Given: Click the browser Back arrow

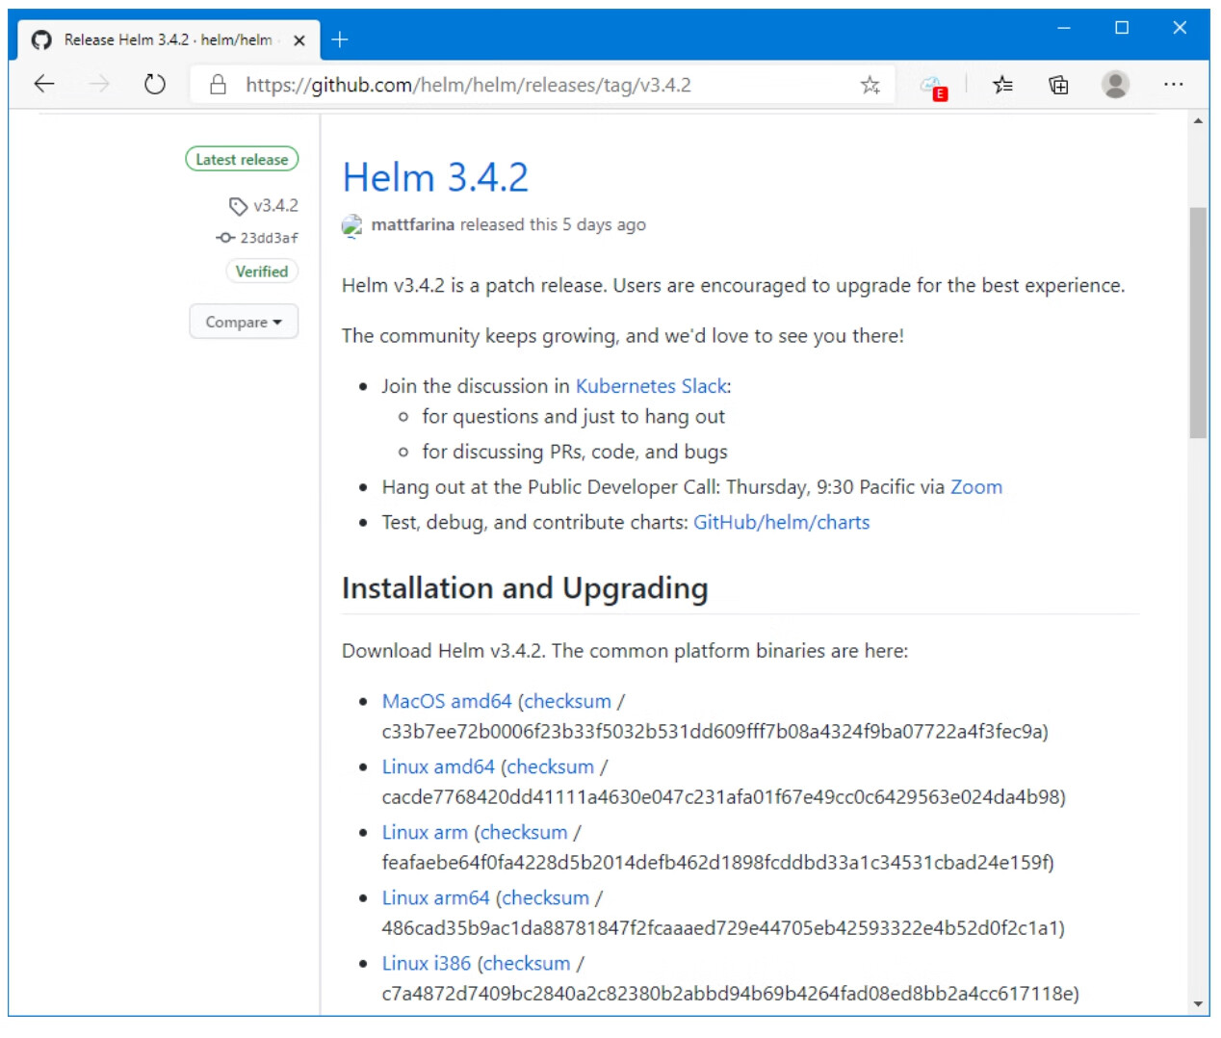Looking at the screenshot, I should click(x=44, y=85).
